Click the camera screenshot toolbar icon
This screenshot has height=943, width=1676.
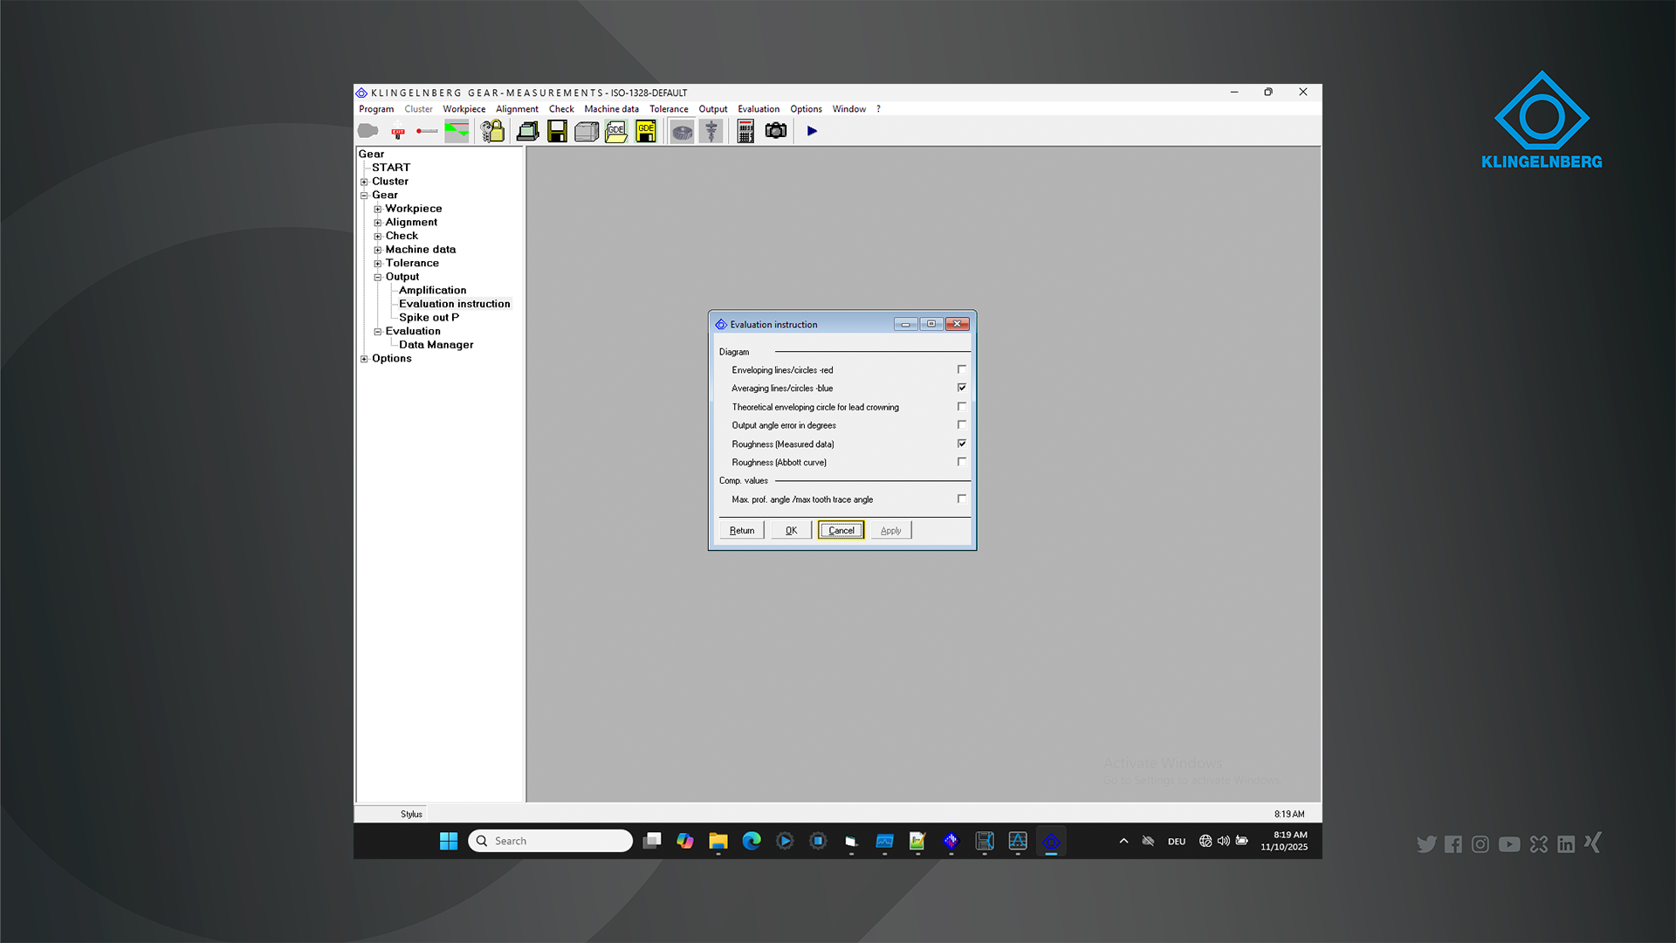tap(776, 131)
